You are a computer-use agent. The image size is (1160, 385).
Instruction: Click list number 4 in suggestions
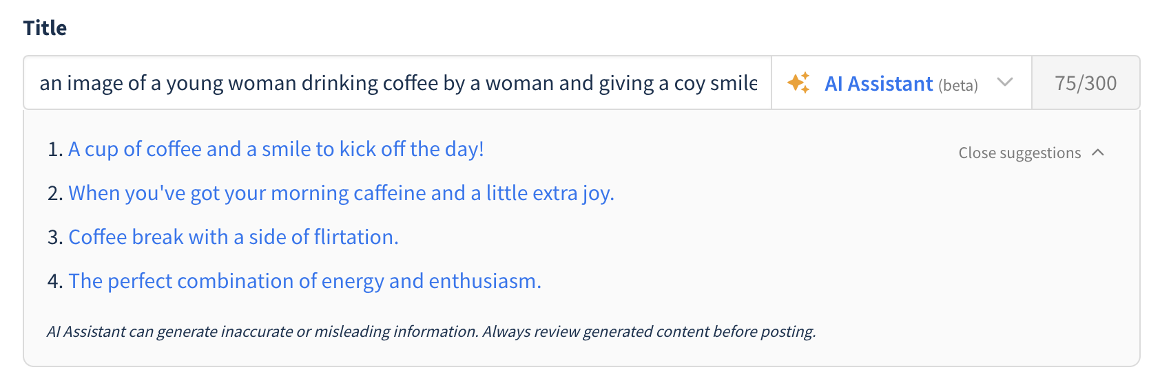click(54, 281)
